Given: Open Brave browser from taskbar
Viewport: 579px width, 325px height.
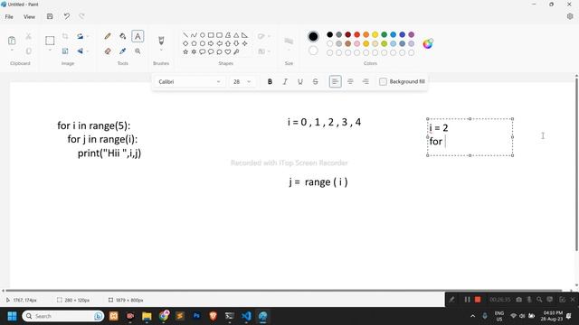Looking at the screenshot, I should coord(214,316).
